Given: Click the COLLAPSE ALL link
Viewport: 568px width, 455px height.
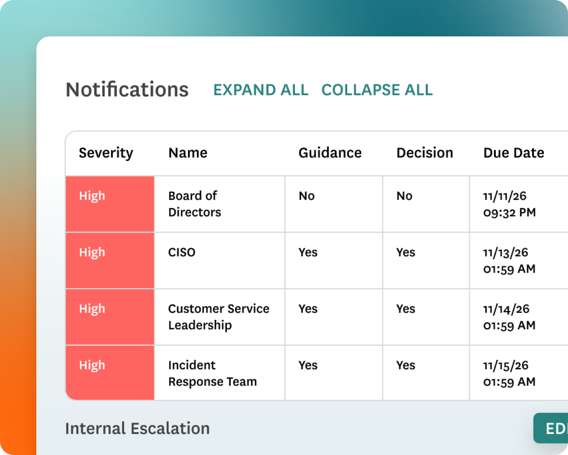Looking at the screenshot, I should click(377, 90).
